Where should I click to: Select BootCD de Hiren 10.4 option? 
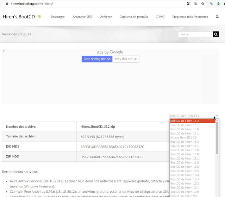point(192,175)
